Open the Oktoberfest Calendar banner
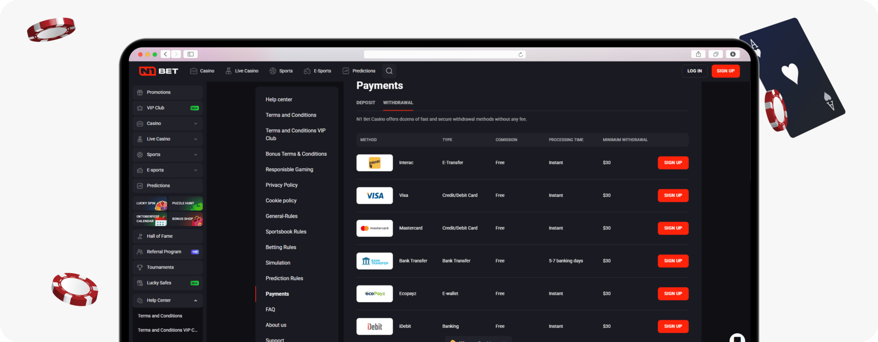 pos(151,219)
